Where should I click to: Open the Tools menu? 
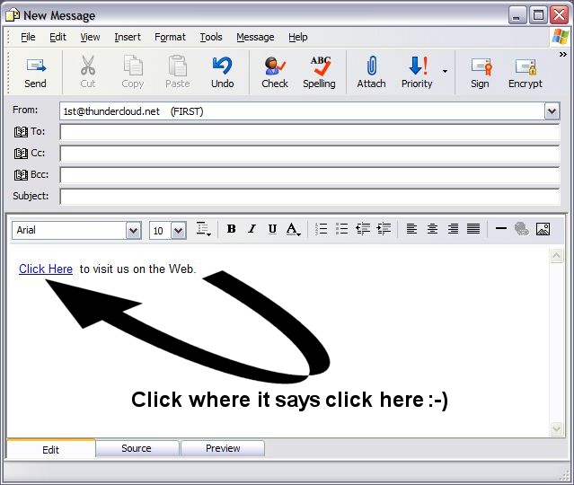coord(211,37)
